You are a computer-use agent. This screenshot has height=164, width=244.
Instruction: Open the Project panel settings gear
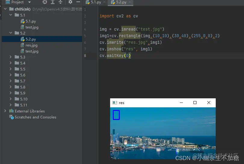click(70, 2)
